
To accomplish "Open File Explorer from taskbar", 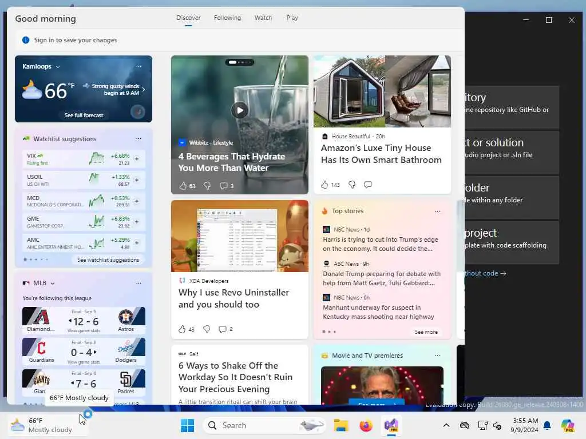I will point(341,425).
